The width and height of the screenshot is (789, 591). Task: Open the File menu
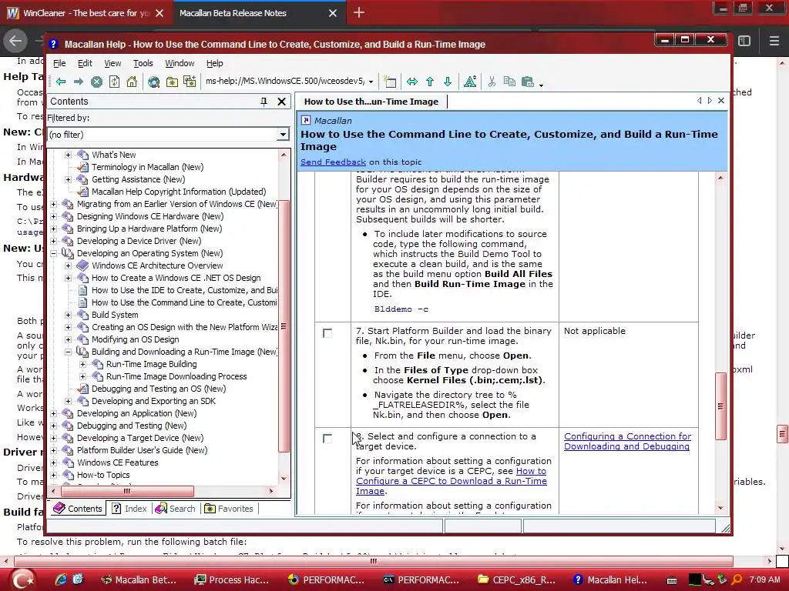[59, 63]
